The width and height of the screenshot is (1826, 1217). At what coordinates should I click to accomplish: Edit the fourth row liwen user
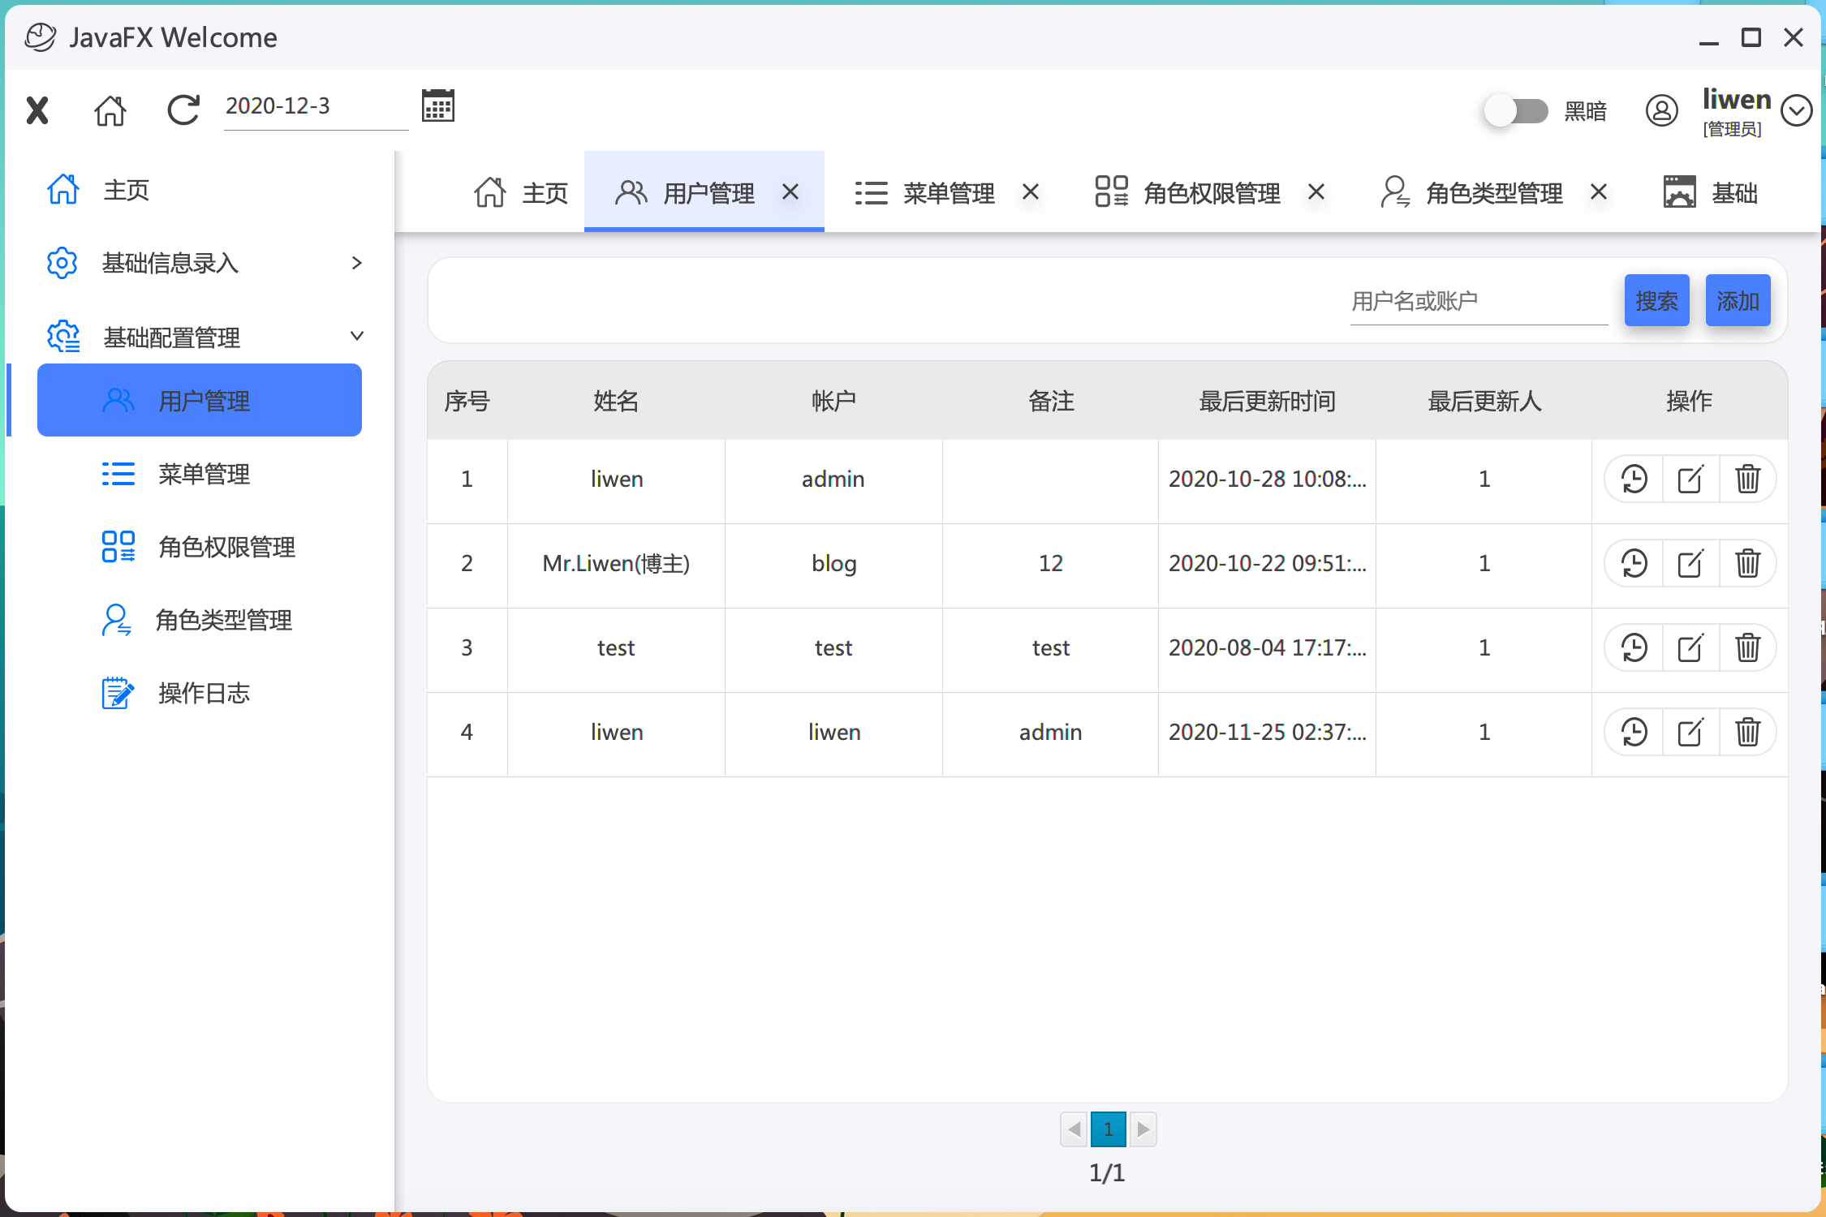click(x=1690, y=732)
